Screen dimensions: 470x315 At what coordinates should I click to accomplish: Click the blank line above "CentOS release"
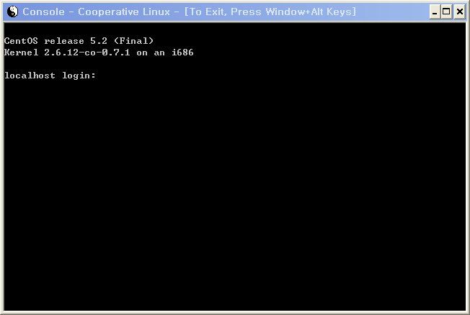[x=235, y=29]
